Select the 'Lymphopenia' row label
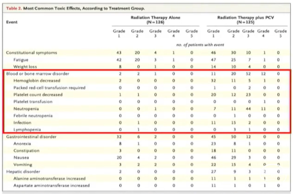Viewport: 293px width, 194px height. [x=27, y=130]
